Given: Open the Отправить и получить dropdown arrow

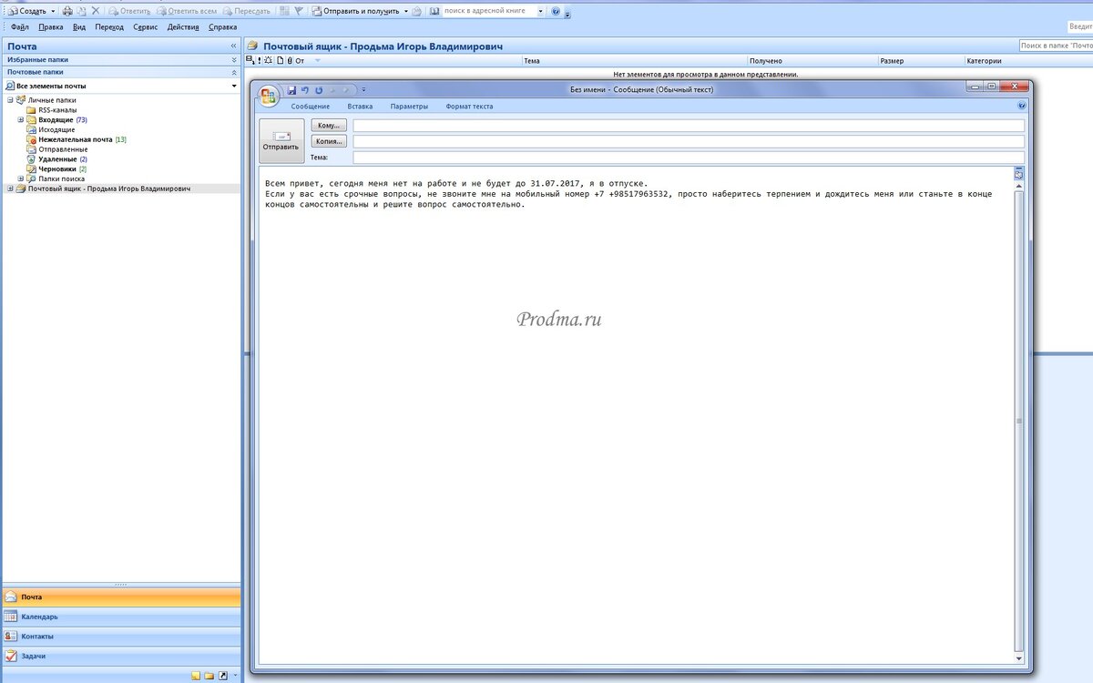Looking at the screenshot, I should [406, 11].
